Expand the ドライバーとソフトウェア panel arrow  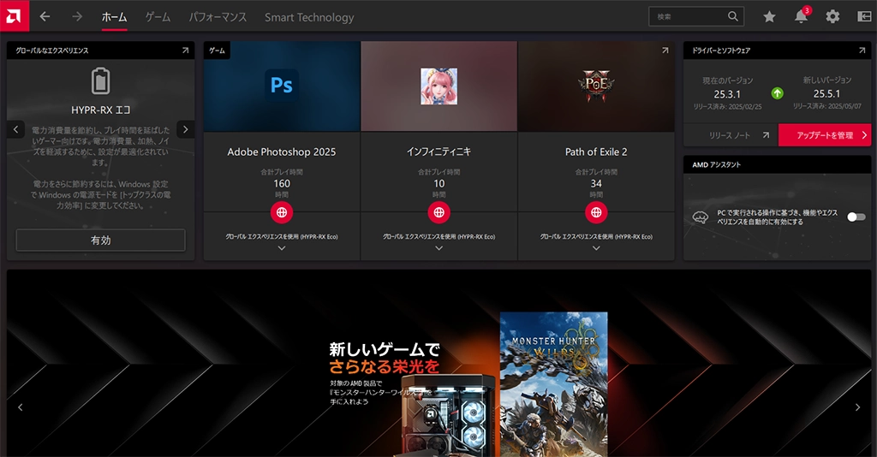click(862, 50)
